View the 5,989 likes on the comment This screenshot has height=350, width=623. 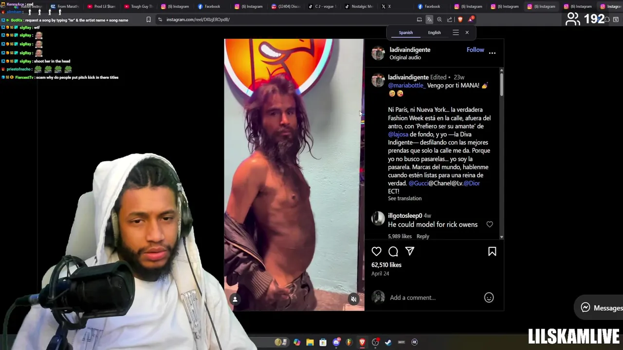(400, 236)
